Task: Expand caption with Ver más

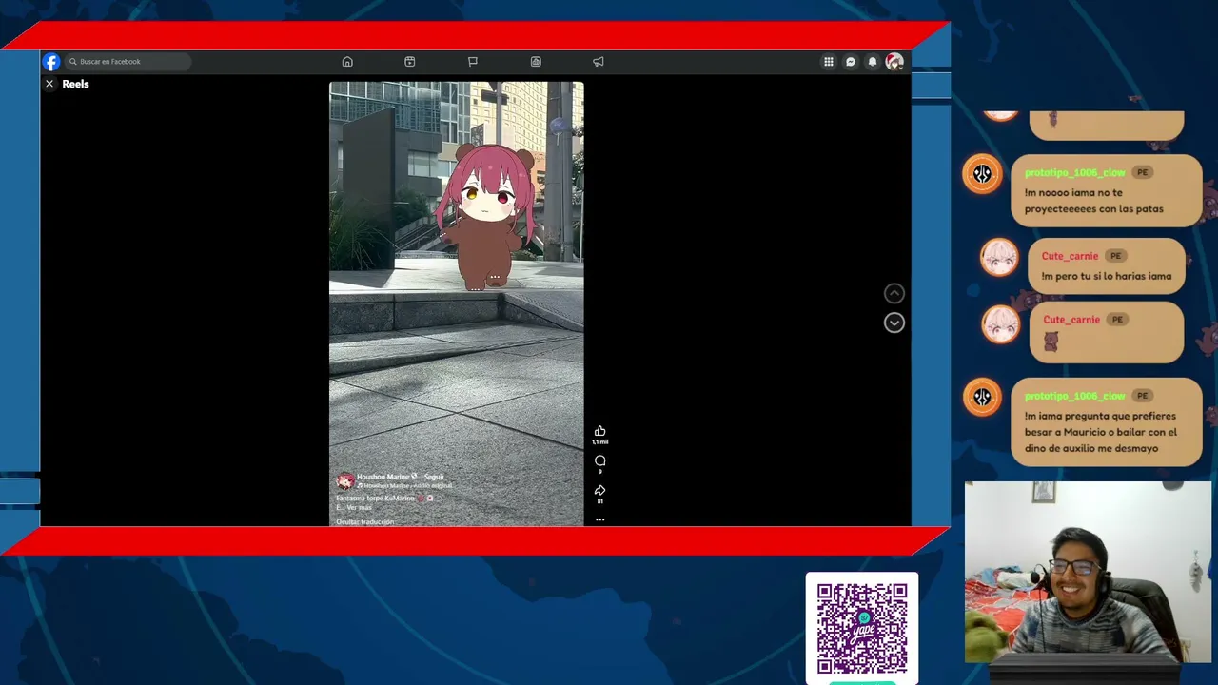Action: pos(359,508)
